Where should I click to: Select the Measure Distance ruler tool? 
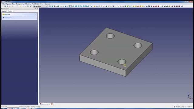coord(91,6)
